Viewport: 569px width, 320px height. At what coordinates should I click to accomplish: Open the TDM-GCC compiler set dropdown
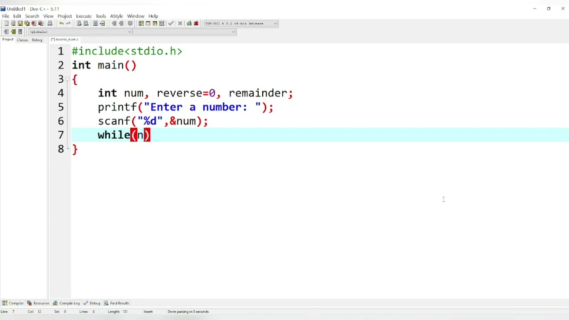click(240, 23)
